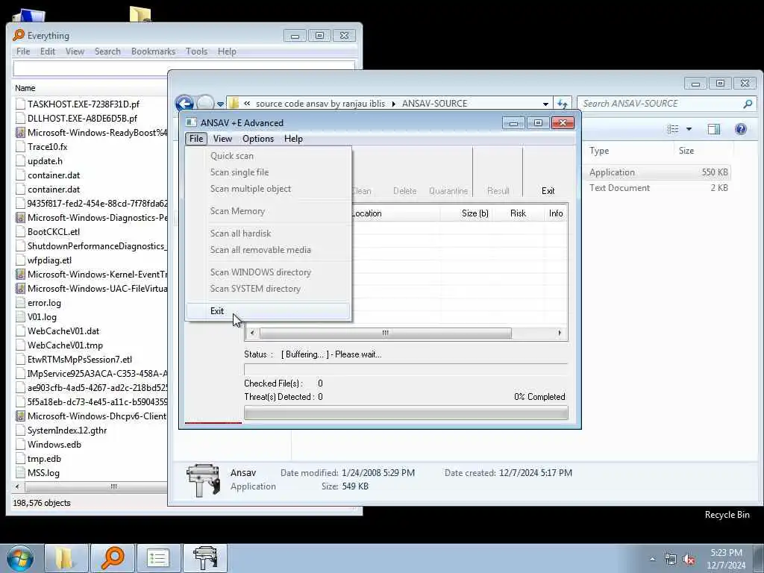The image size is (764, 573).
Task: Select the Text Document file row
Action: pos(658,188)
